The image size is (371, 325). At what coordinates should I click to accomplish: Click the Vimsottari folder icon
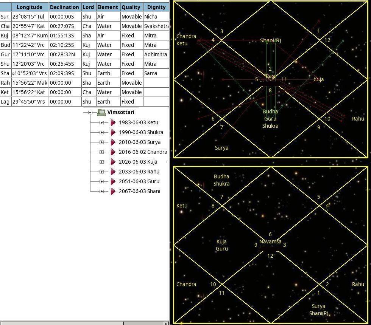(101, 112)
